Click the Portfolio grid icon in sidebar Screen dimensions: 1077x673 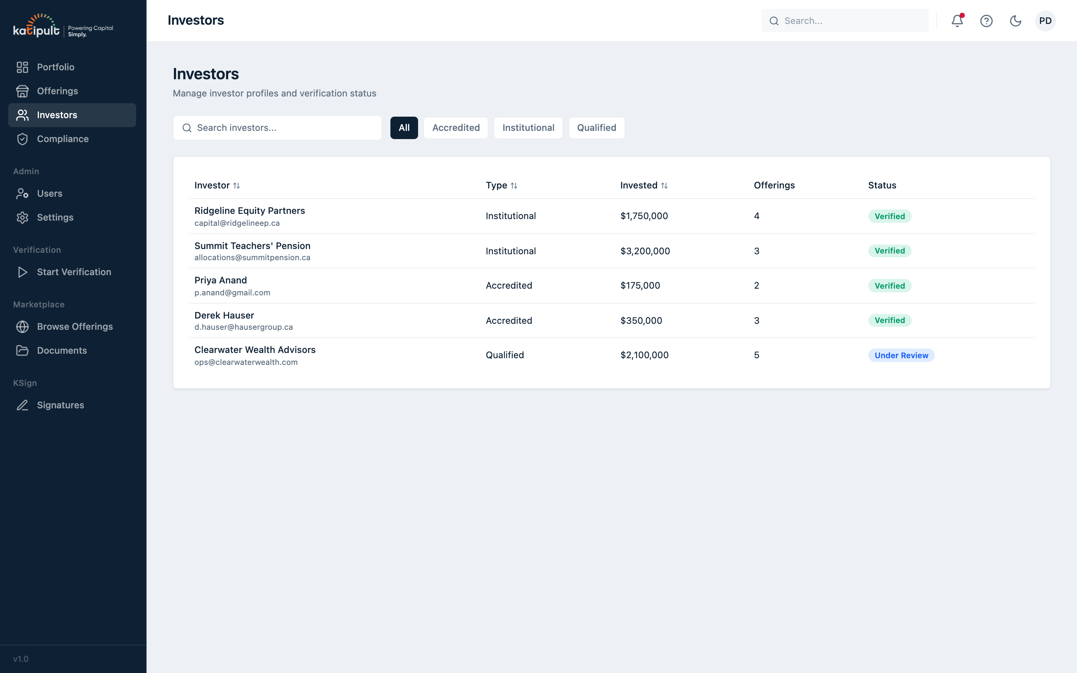22,67
